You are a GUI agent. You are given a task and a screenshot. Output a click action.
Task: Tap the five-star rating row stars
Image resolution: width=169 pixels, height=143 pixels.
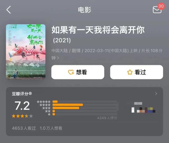(44, 102)
